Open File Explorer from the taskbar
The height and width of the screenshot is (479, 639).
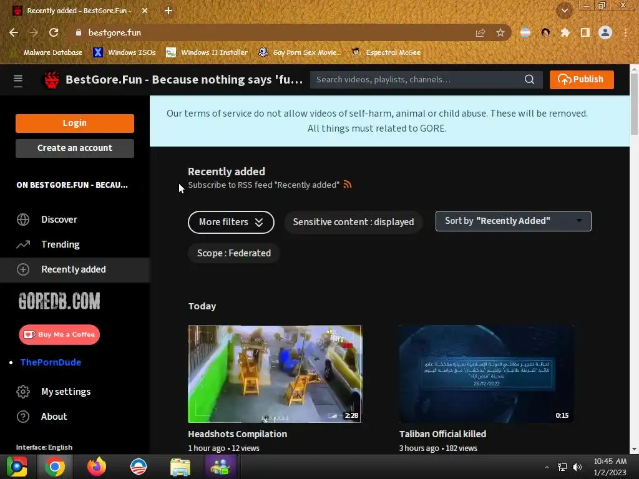tap(180, 467)
